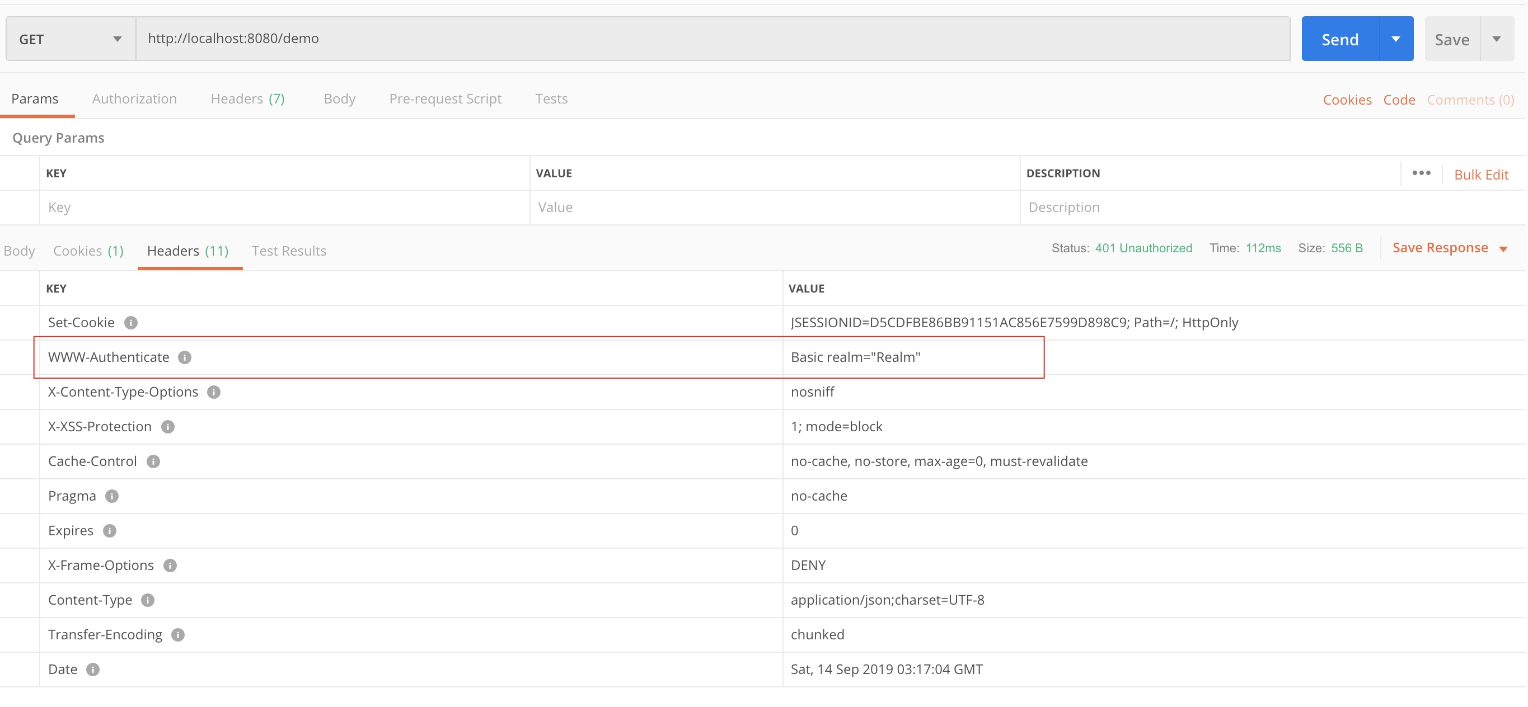Viewport: 1528px width, 707px height.
Task: Click the request URL input field
Action: [x=712, y=39]
